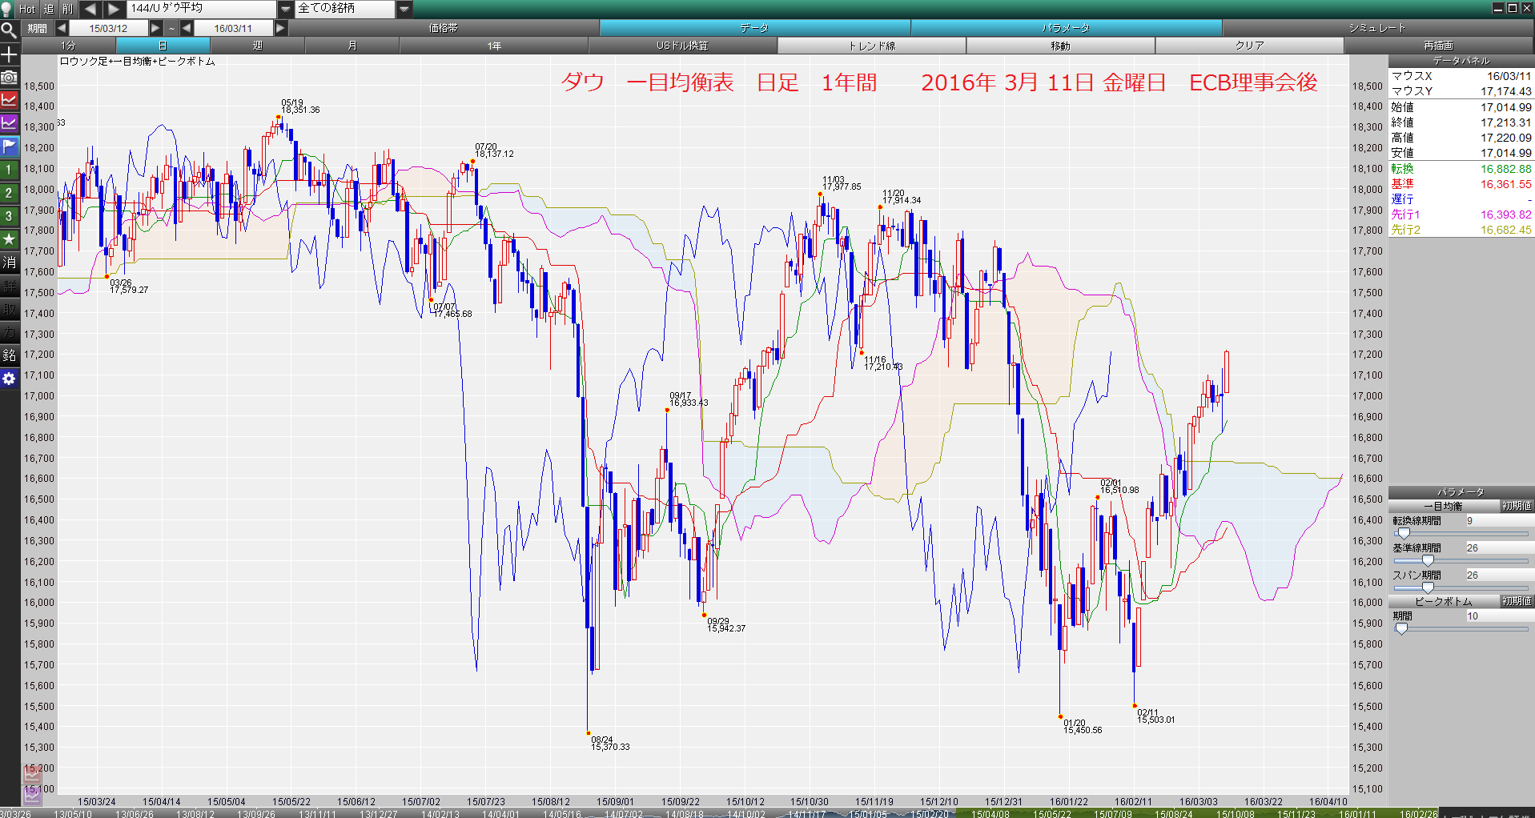Open the シミュレート menu

[x=1377, y=28]
